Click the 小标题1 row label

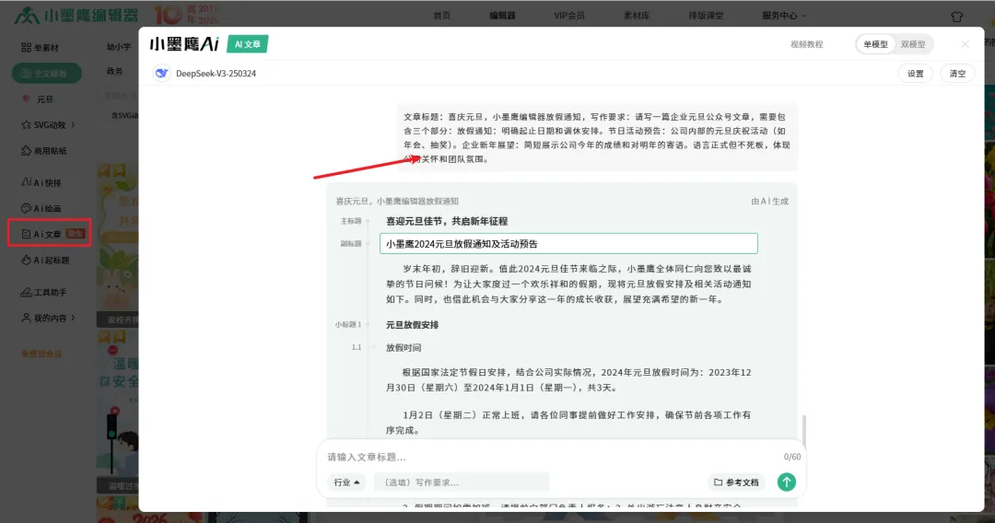pyautogui.click(x=348, y=325)
